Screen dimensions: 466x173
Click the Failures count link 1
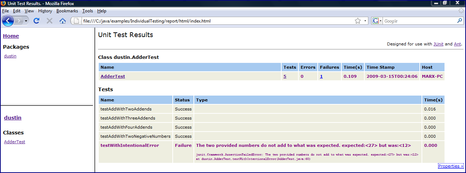click(321, 76)
